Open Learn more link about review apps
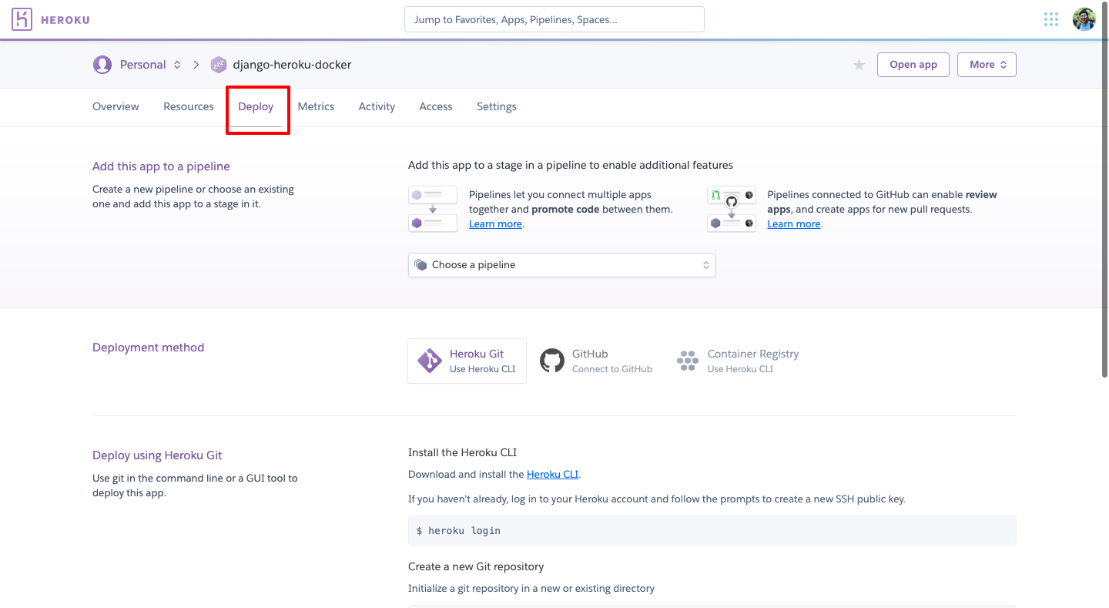1109x608 pixels. (793, 224)
